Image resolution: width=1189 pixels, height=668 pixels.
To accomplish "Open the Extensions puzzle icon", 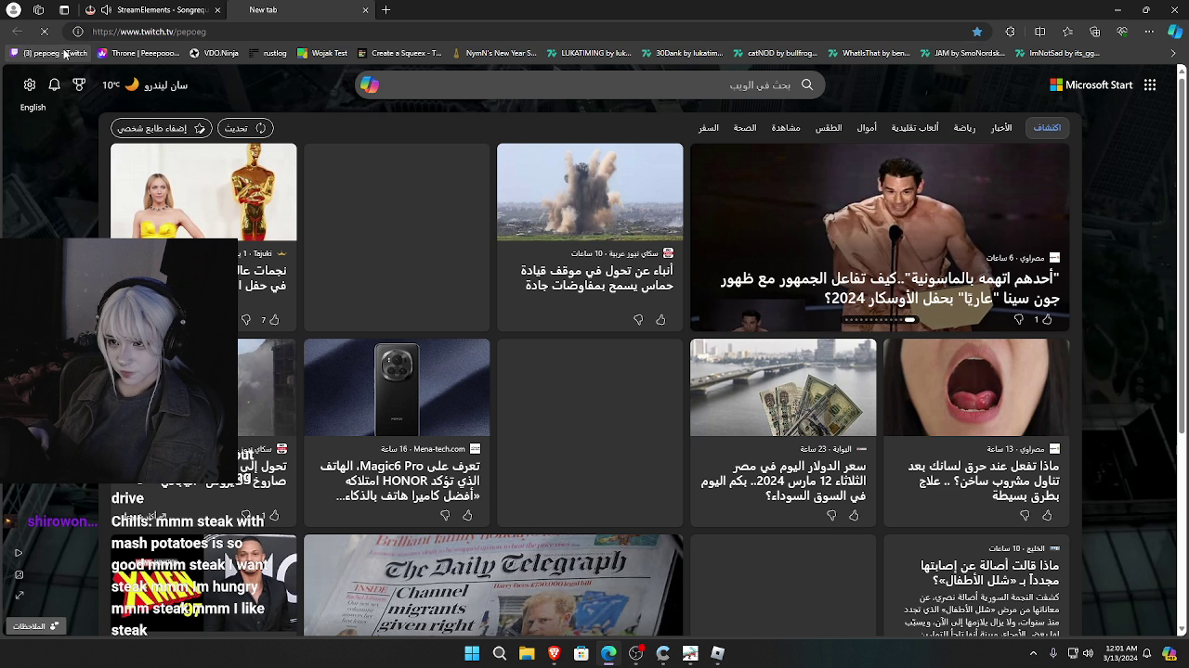I will click(x=1011, y=32).
